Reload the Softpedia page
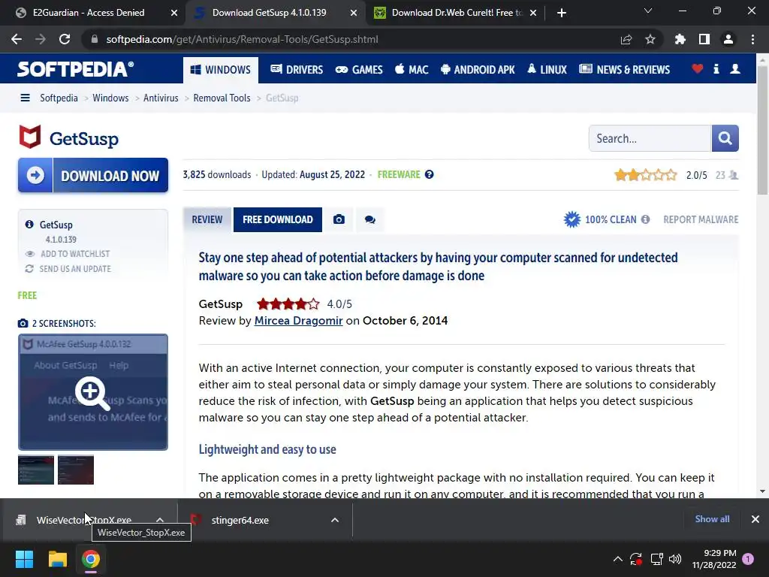This screenshot has height=577, width=769. 65,39
